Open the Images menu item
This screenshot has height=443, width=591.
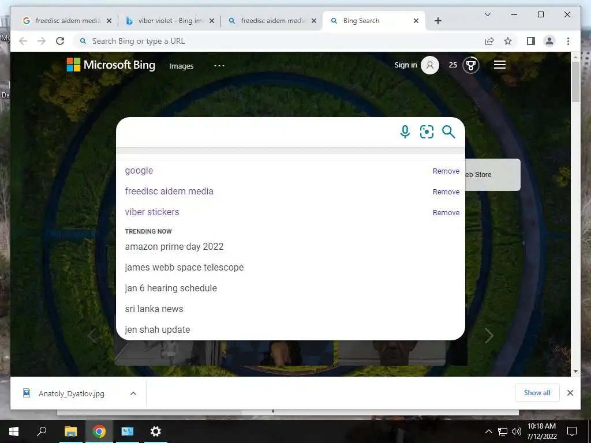pos(181,66)
